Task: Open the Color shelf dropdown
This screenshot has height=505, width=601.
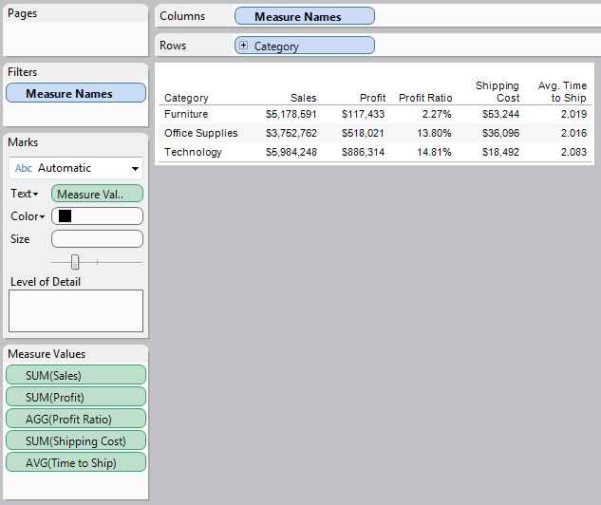Action: [28, 216]
